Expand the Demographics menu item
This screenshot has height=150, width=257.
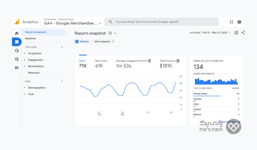click(x=25, y=88)
